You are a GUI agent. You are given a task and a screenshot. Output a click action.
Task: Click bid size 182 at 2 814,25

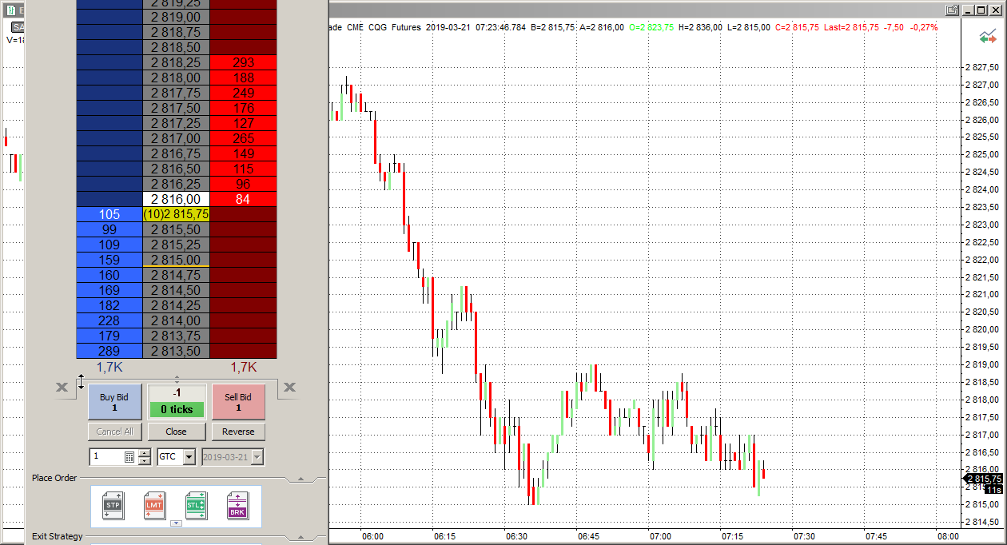click(109, 305)
